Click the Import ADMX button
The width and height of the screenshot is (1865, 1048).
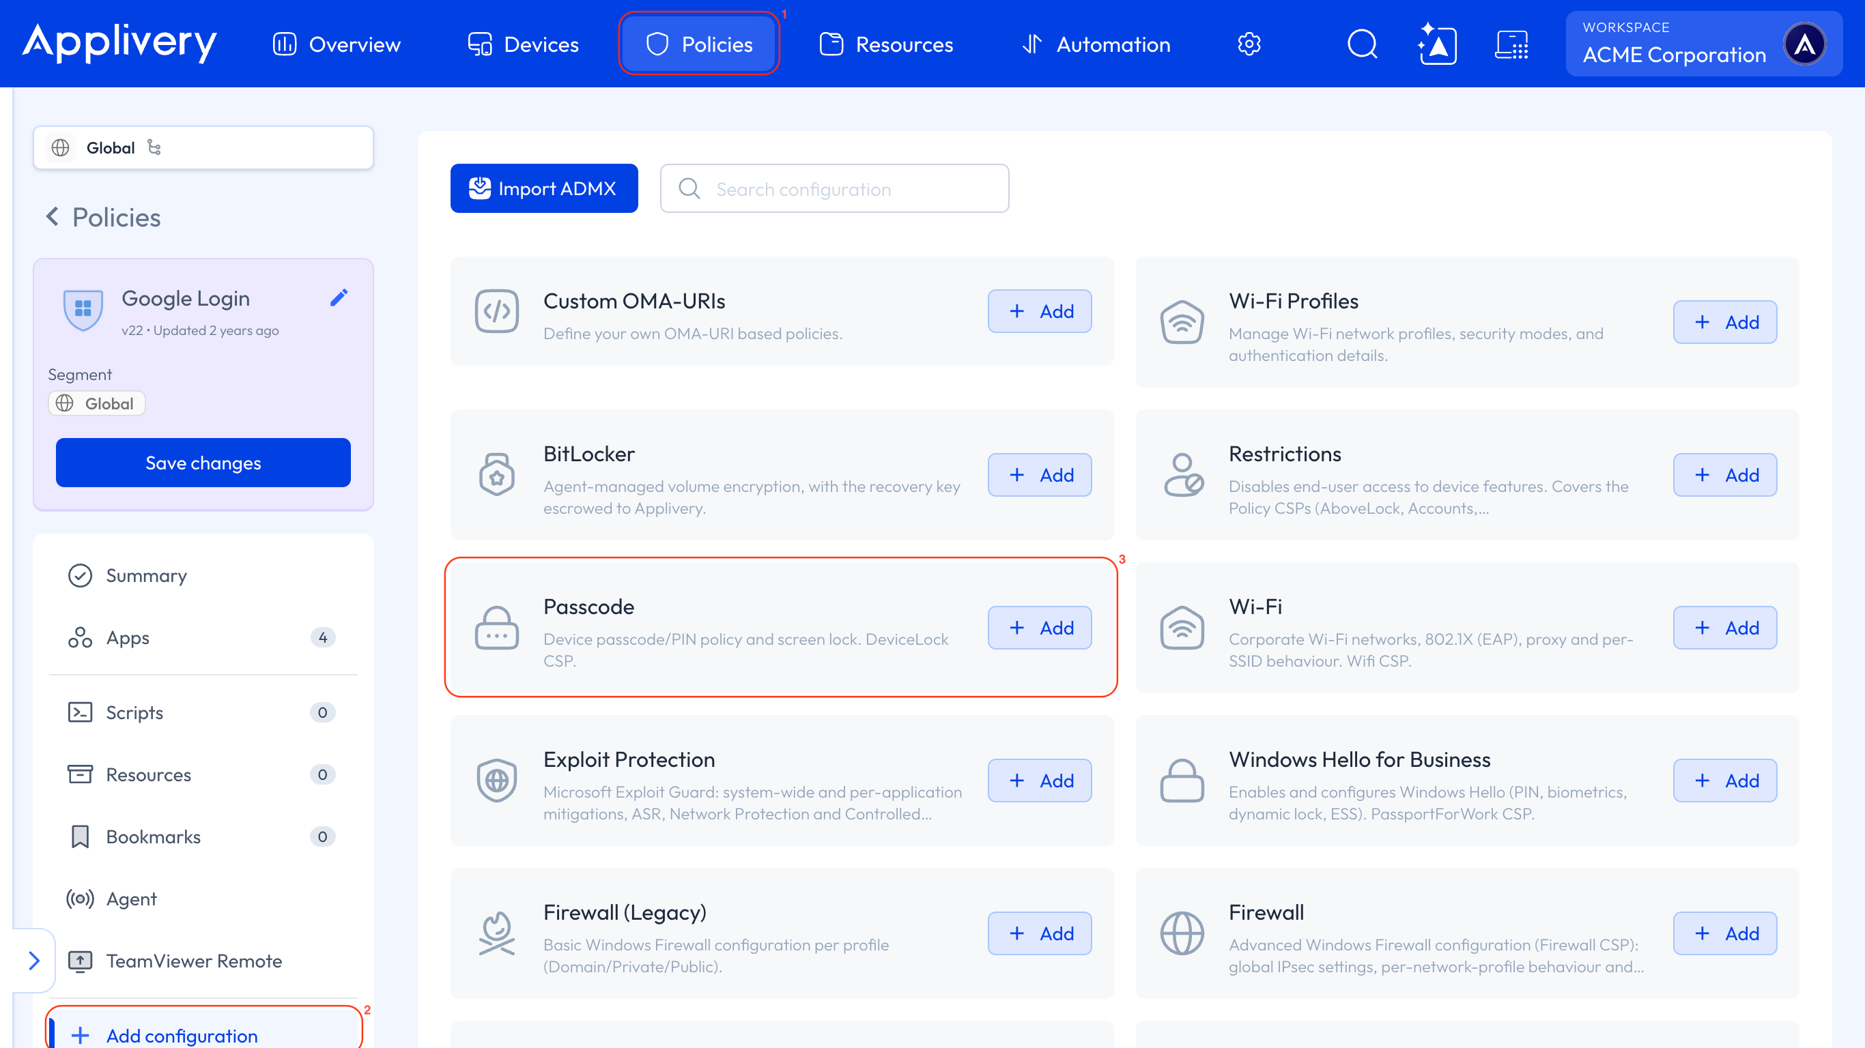[543, 188]
